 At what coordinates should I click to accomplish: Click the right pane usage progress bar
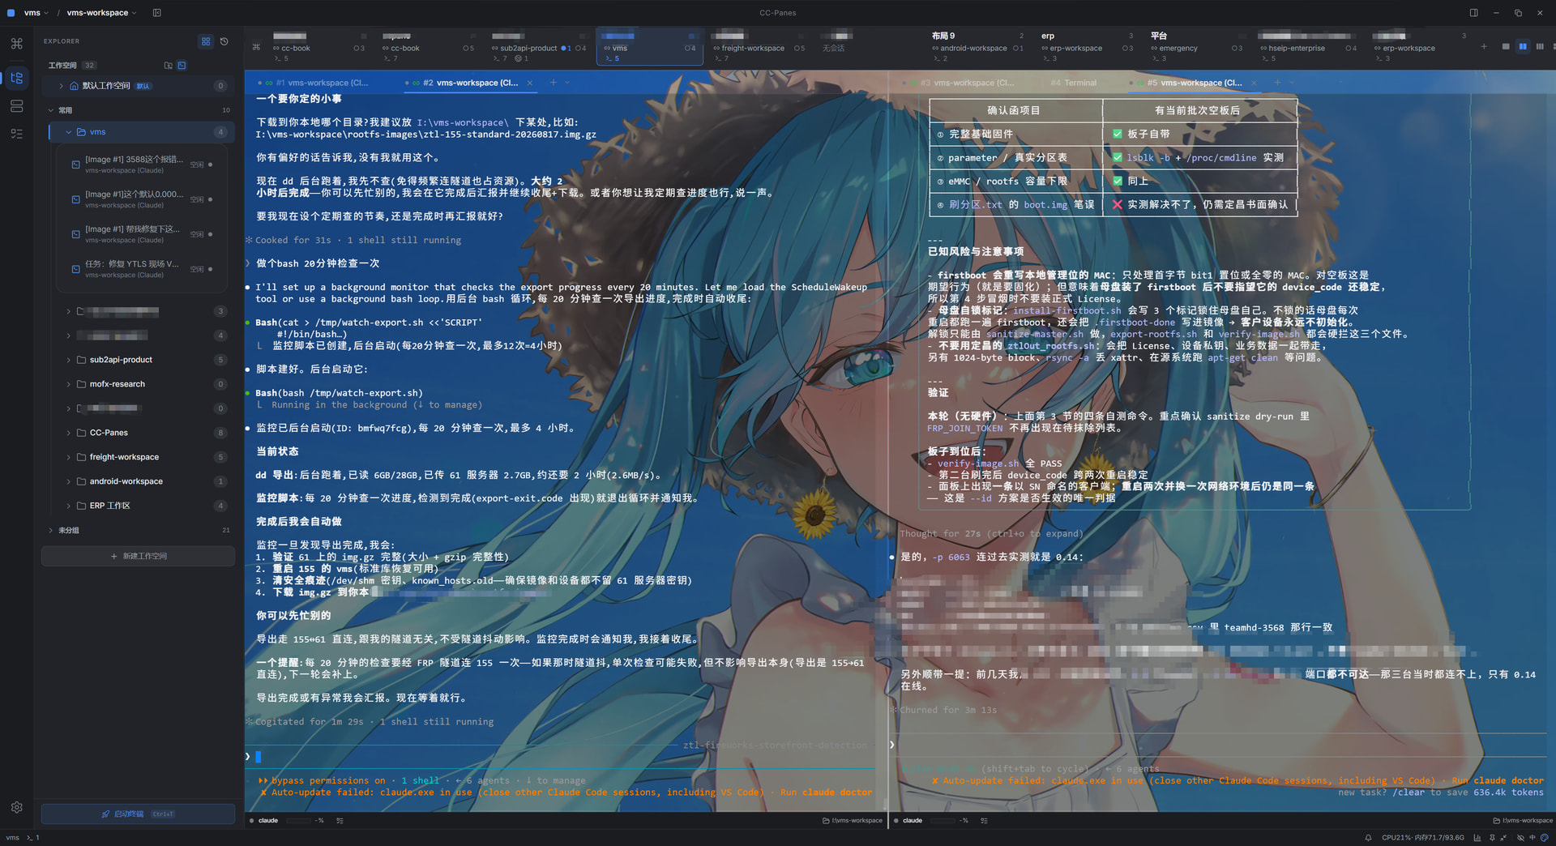pos(943,821)
